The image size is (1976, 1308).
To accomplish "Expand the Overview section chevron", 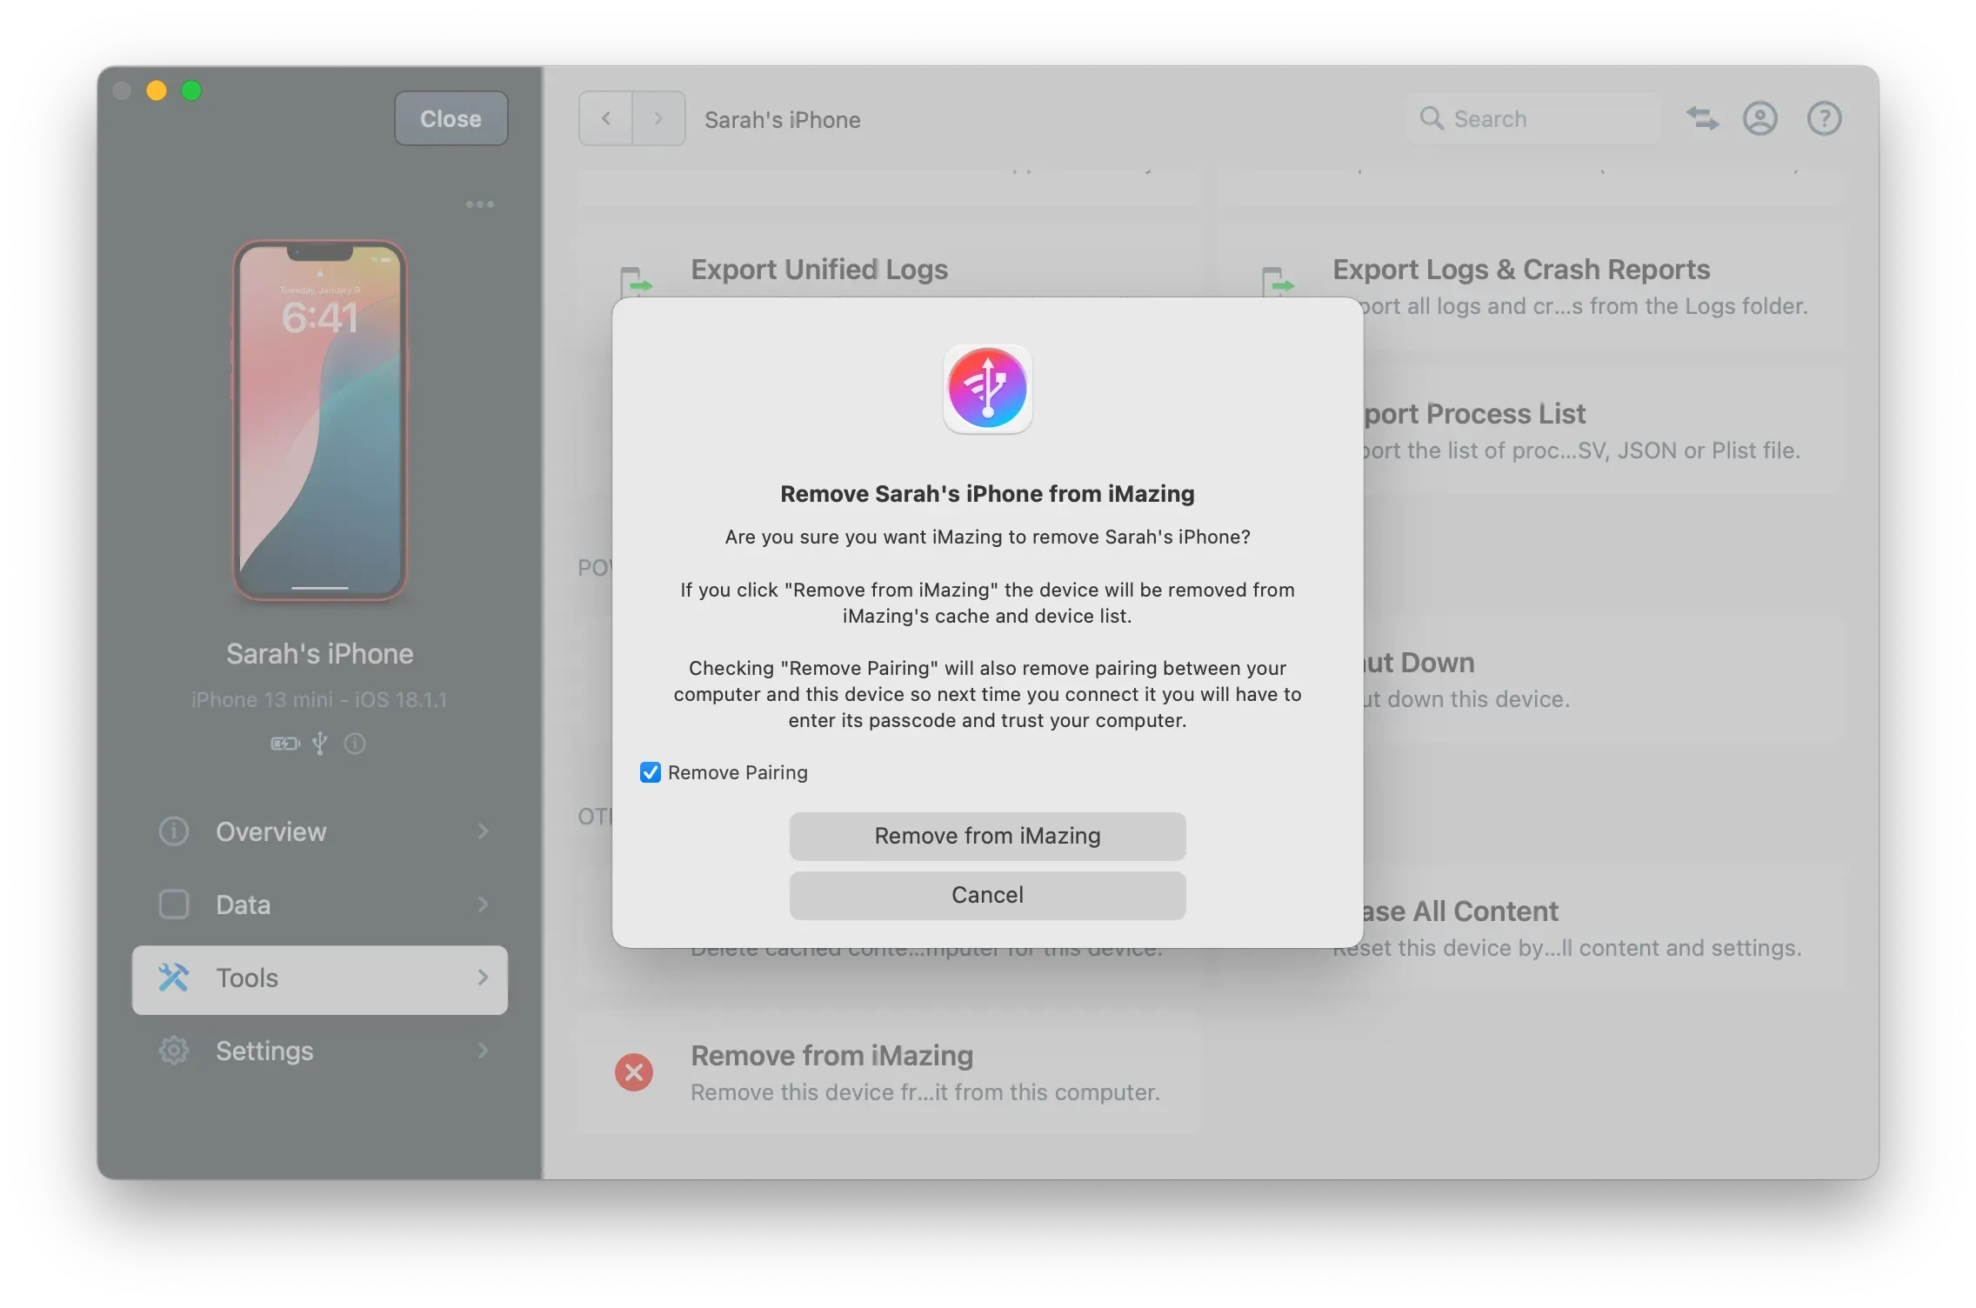I will (484, 831).
